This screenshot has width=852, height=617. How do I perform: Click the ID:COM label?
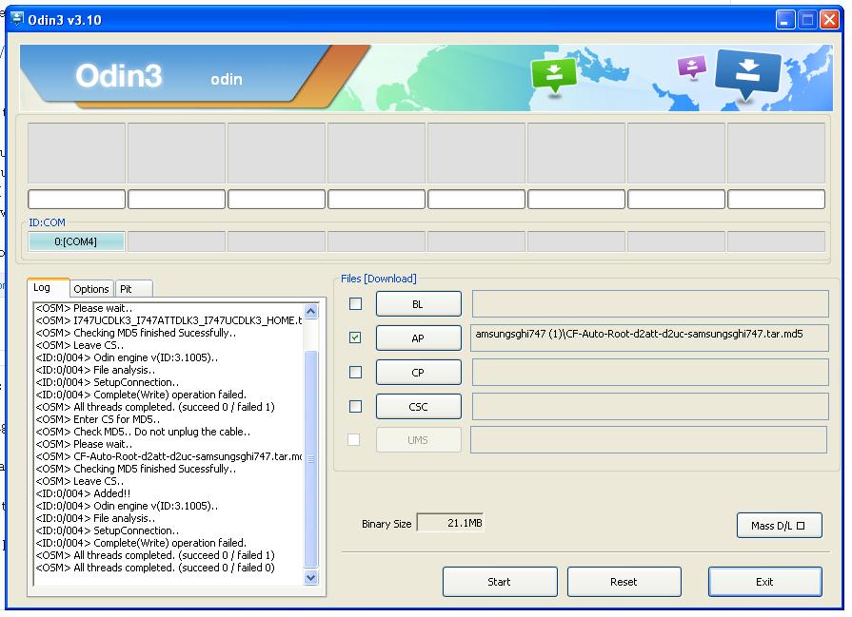[47, 222]
